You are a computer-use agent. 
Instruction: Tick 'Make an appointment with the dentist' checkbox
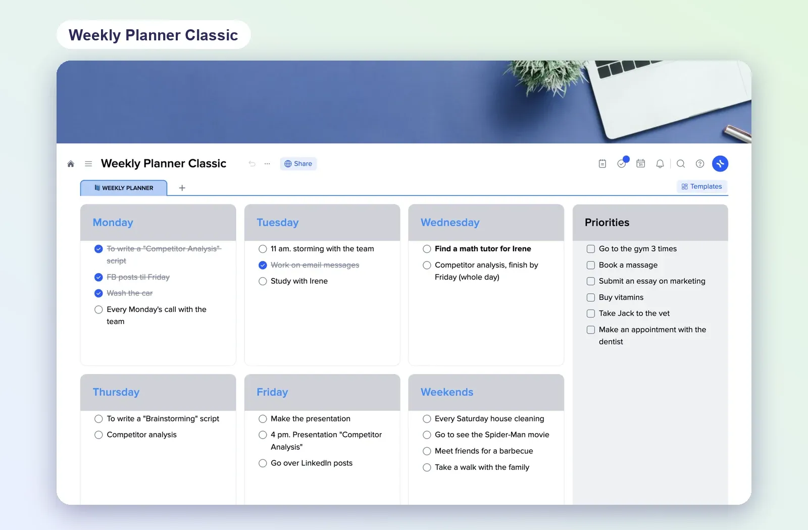tap(591, 330)
